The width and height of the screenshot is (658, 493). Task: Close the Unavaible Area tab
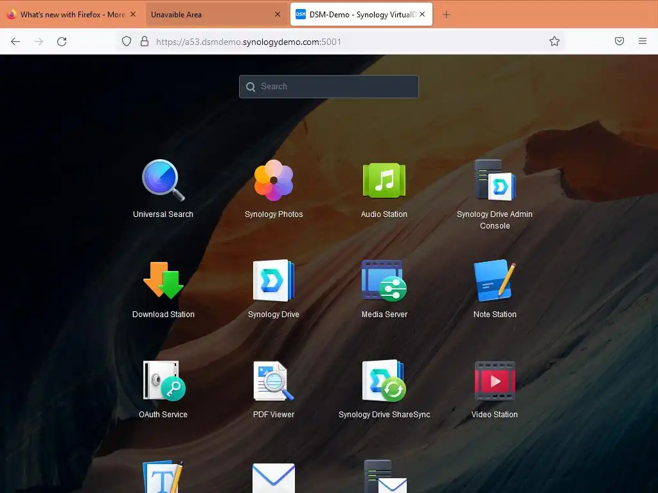tap(278, 14)
